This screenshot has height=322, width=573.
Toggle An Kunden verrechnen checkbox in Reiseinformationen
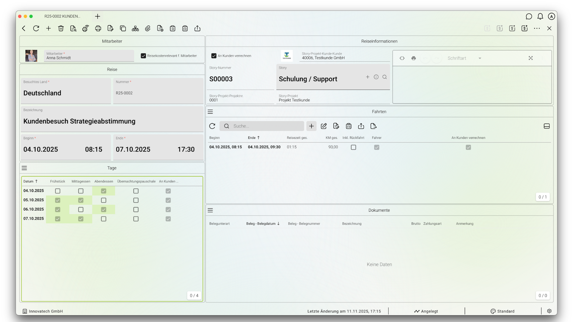click(x=214, y=56)
